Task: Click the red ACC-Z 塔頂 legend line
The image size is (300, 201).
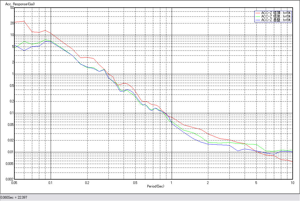Action: [258, 13]
